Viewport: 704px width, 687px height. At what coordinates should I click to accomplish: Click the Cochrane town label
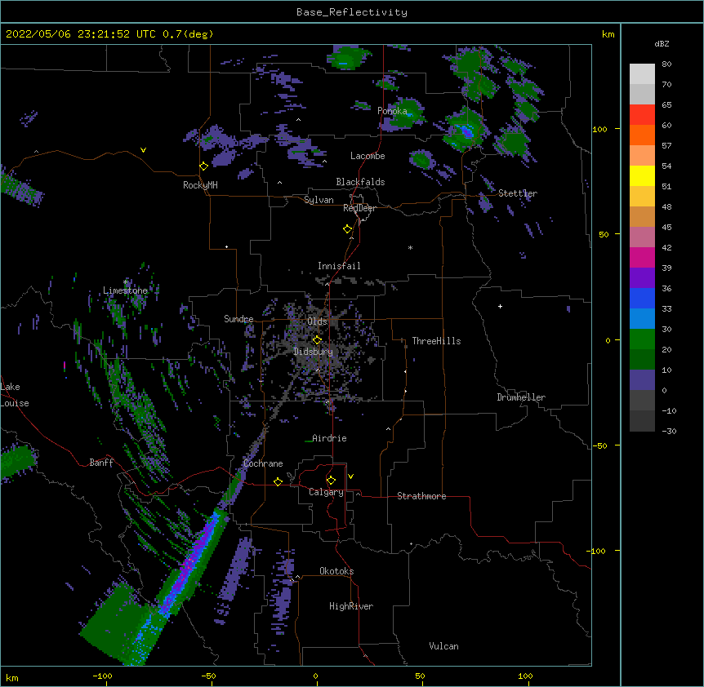263,463
